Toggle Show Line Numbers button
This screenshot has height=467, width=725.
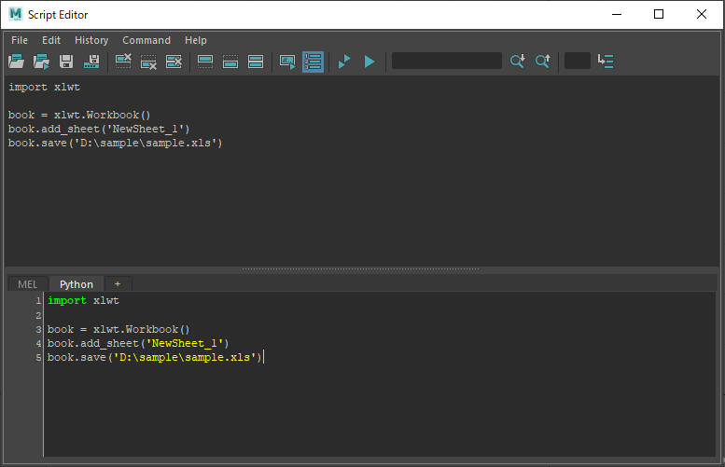pos(313,62)
